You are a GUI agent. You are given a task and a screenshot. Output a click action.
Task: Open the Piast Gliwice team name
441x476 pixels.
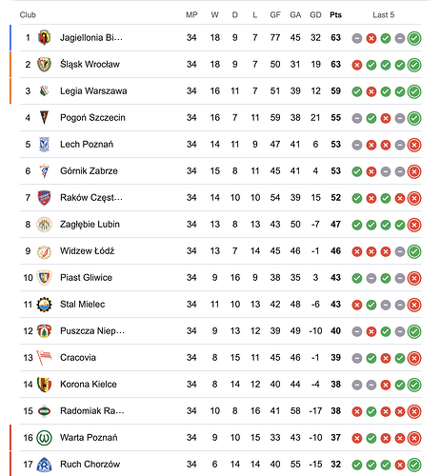(x=86, y=278)
